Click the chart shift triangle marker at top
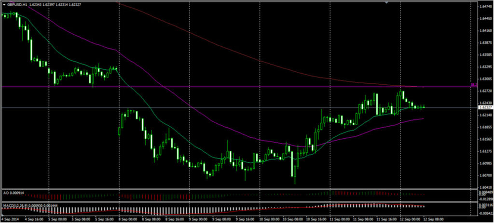The height and width of the screenshot is (223, 494). 386,2
